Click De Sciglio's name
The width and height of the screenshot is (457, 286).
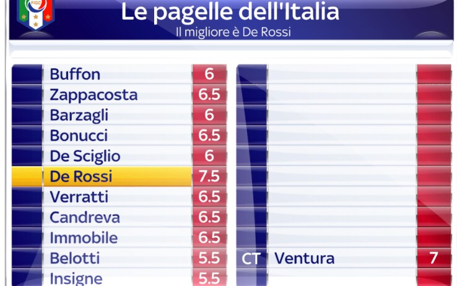tap(85, 156)
